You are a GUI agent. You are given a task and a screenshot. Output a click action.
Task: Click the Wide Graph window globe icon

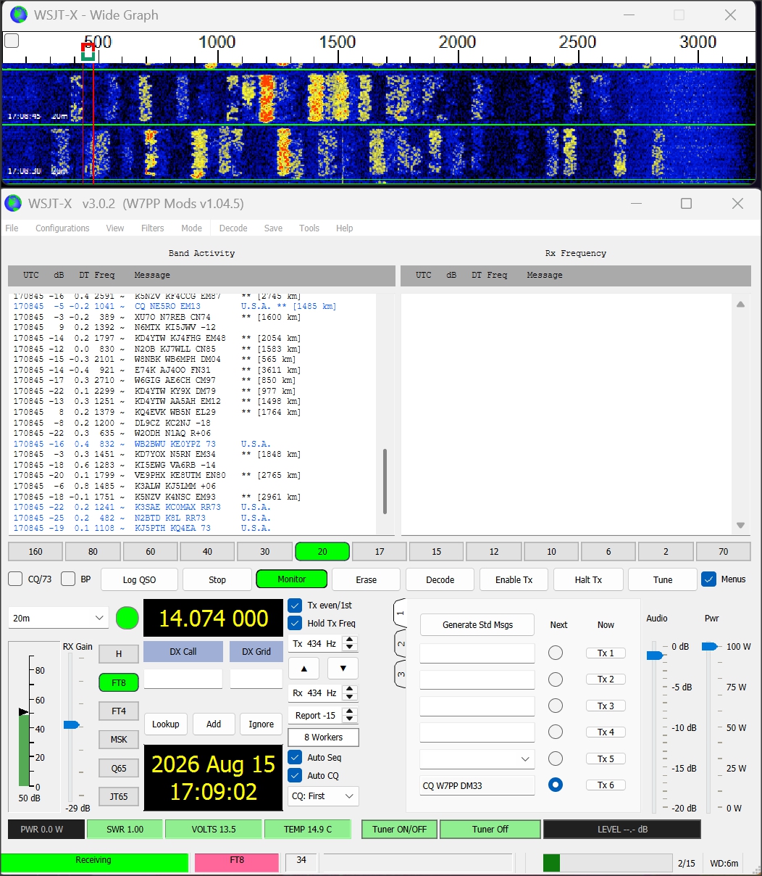point(19,15)
